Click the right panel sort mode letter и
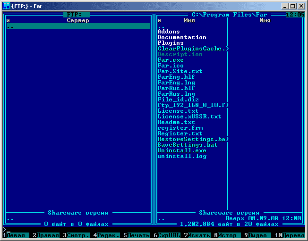 pyautogui.click(x=159, y=20)
